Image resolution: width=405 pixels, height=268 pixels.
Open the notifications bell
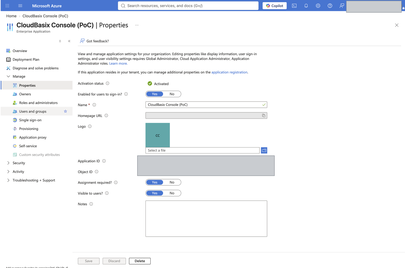coord(306,6)
